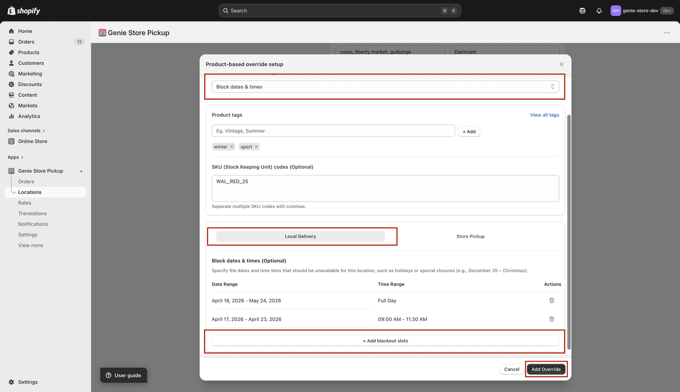The image size is (680, 392).
Task: Open the notifications bell
Action: coord(599,11)
